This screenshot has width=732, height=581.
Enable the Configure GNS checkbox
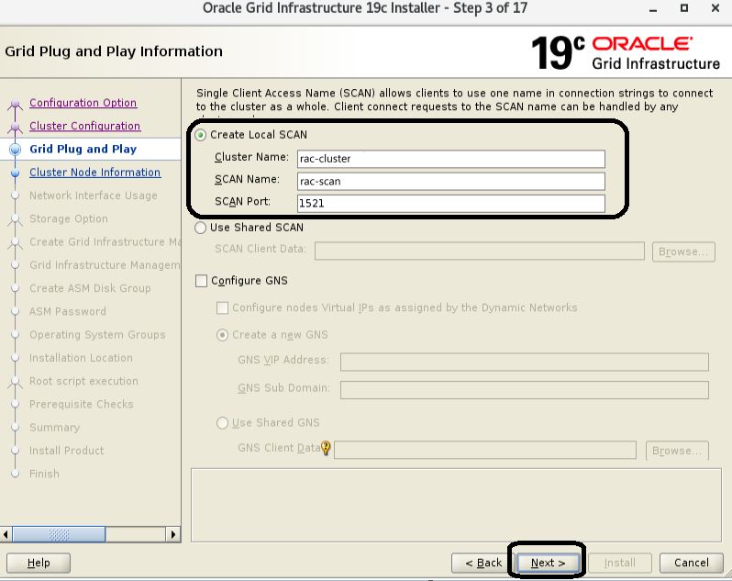(202, 281)
